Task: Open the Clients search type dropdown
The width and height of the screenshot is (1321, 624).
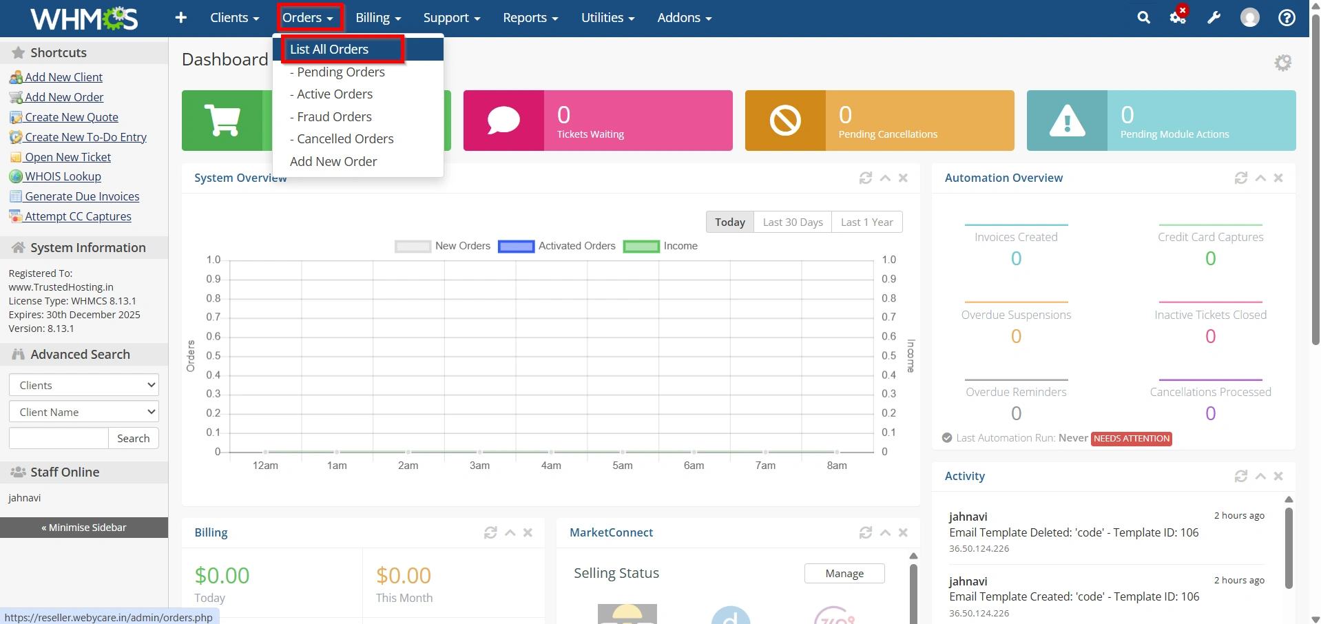Action: 84,385
